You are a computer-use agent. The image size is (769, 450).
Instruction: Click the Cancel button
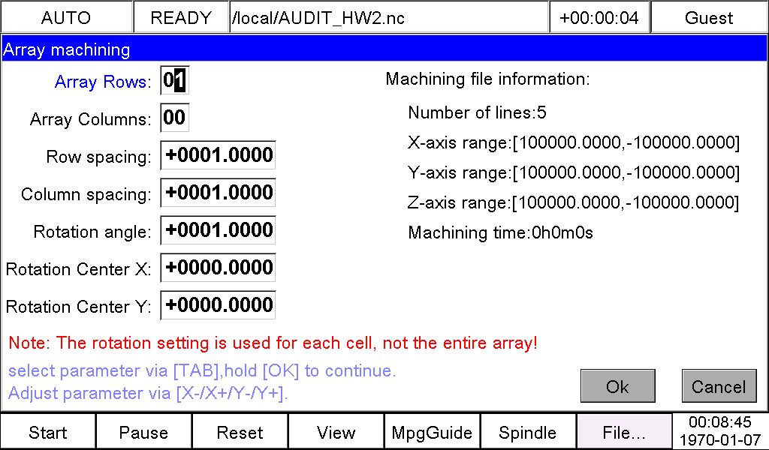[719, 385]
